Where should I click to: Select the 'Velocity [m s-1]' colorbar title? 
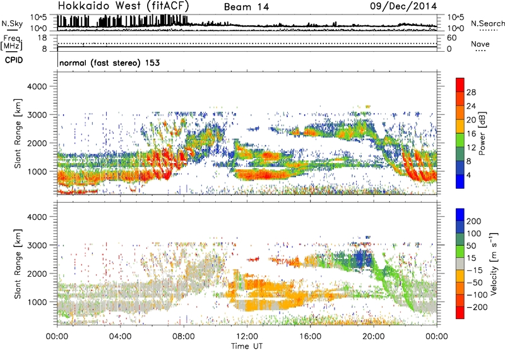(494, 263)
